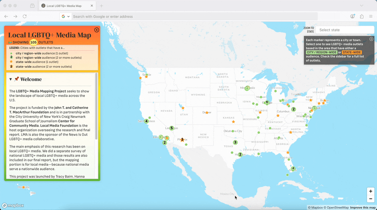
Task: Close the Local LGBTQ+ Media Map sidebar
Action: pos(97,30)
